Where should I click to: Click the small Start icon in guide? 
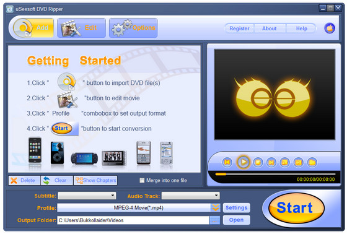point(62,129)
